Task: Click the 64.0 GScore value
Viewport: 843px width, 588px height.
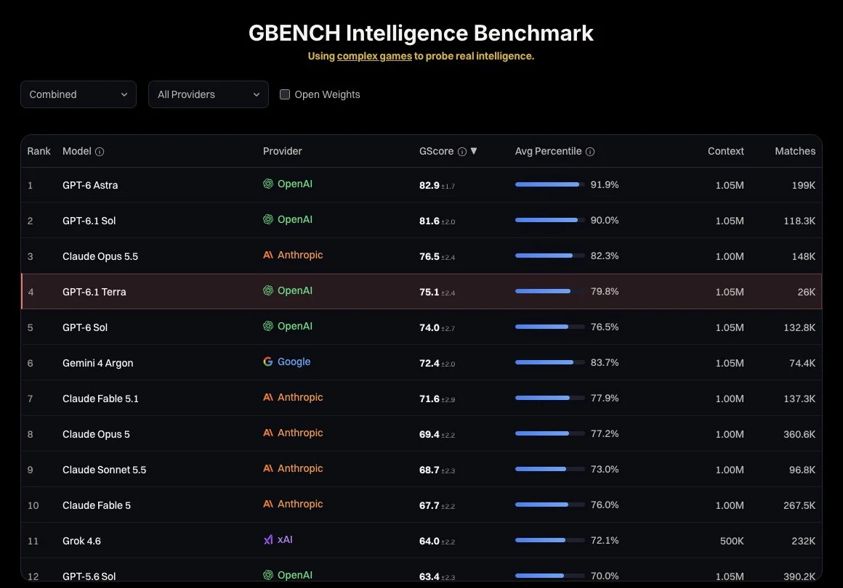Action: (429, 542)
